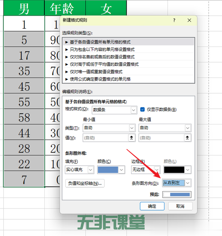222x236 pixels.
Task: Click the 女 header cell
Action: coord(106,8)
